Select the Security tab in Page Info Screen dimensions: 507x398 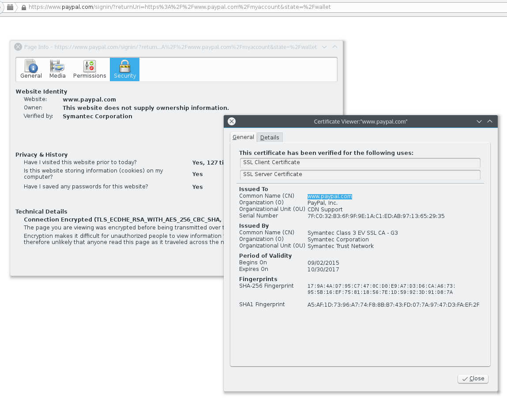click(125, 69)
